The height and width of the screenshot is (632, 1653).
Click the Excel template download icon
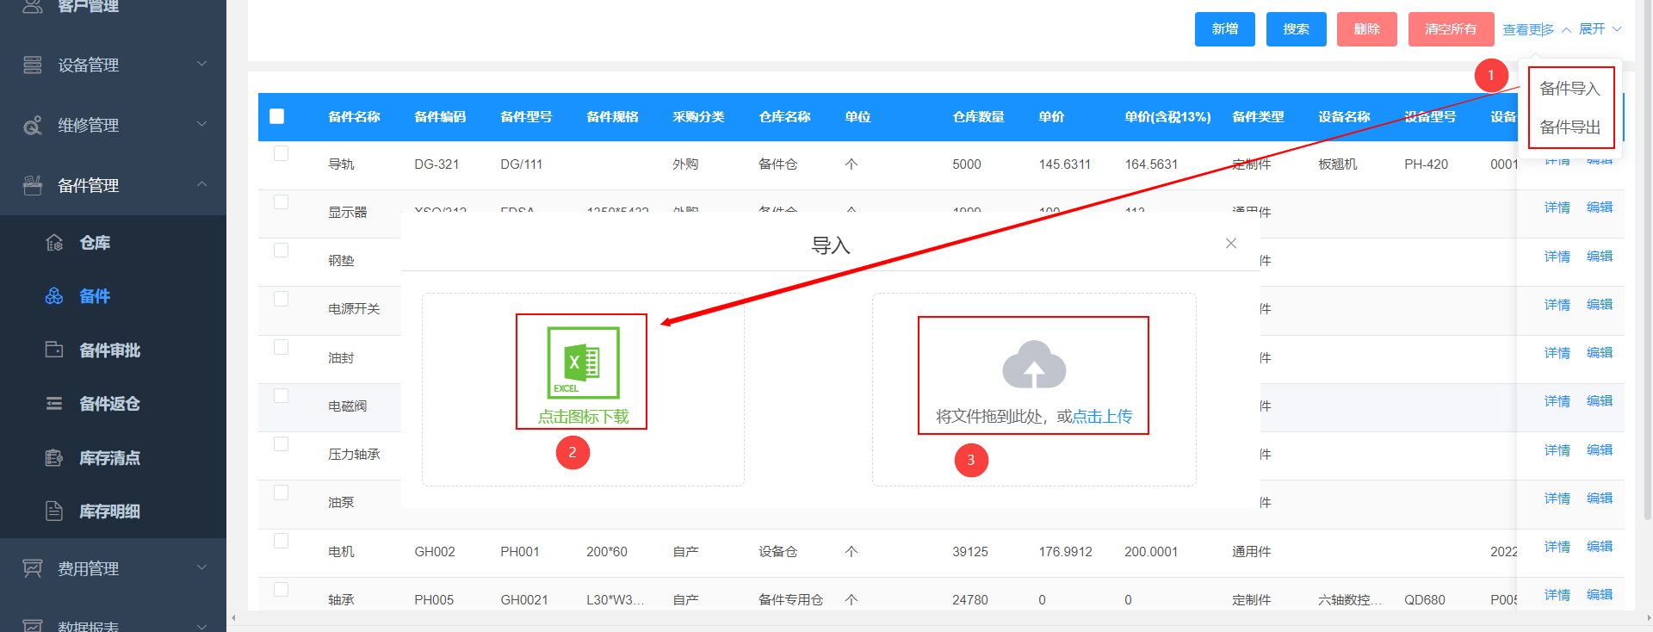pos(583,362)
